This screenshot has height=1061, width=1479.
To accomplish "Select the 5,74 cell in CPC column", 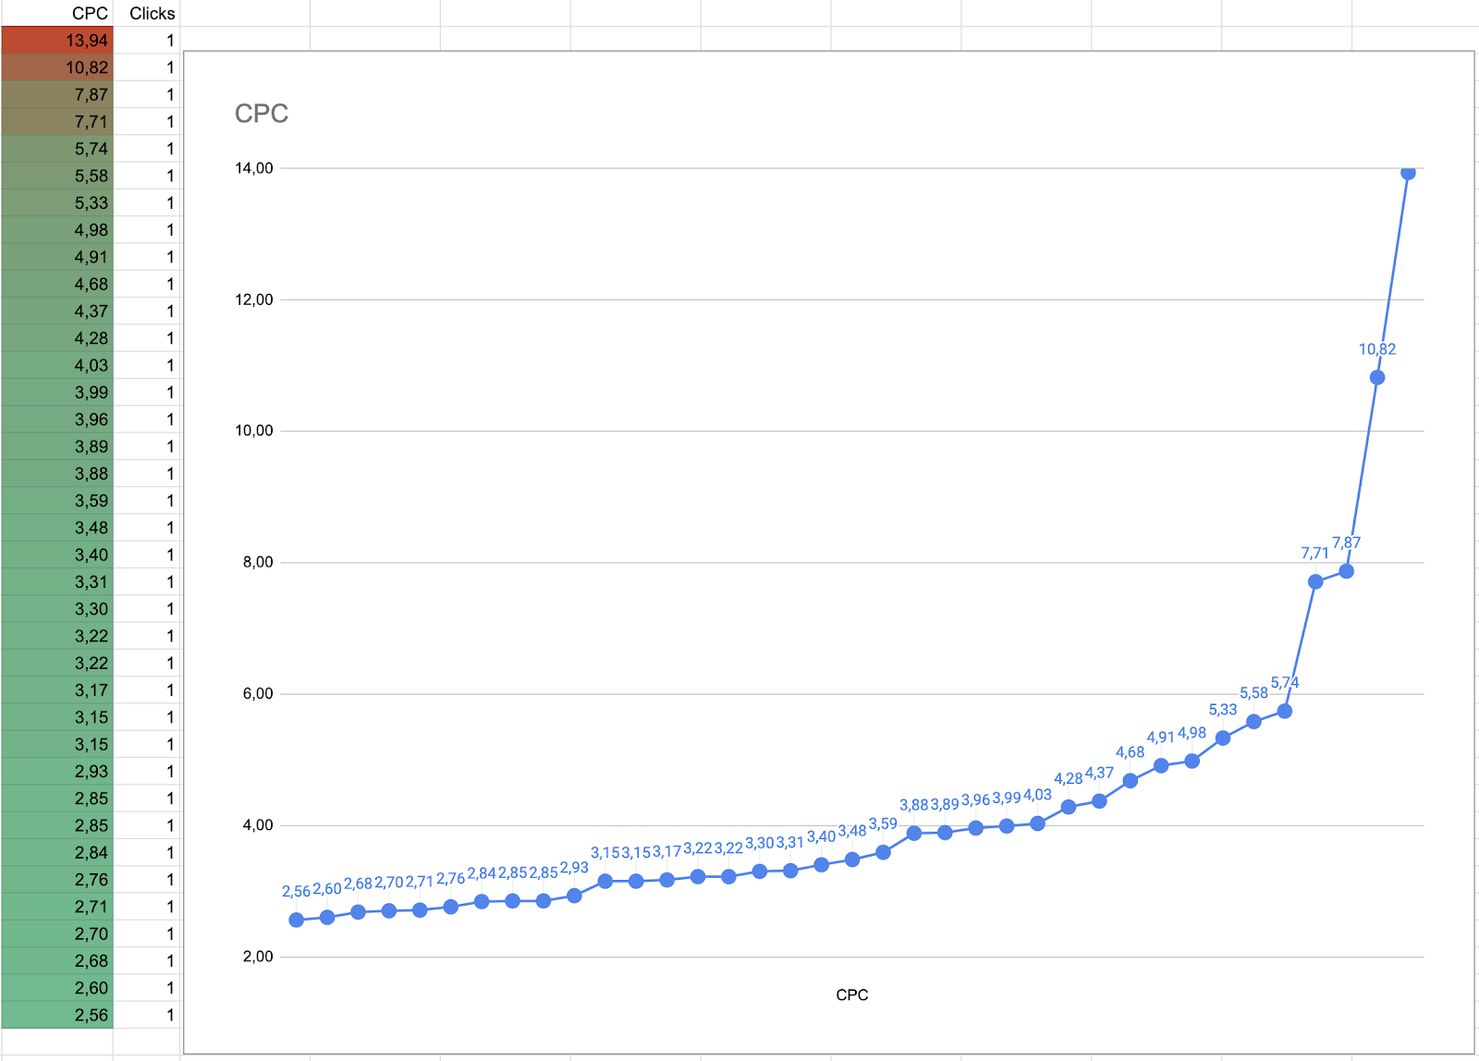I will (x=57, y=149).
